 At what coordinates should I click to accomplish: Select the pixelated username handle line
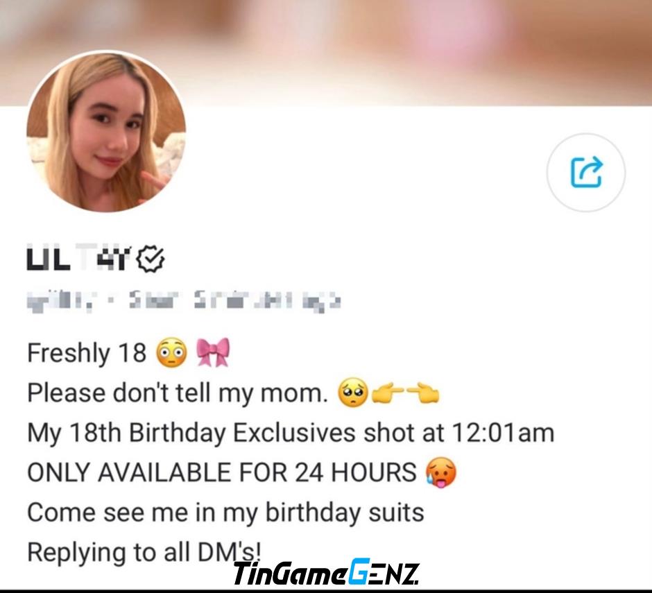pos(184,300)
